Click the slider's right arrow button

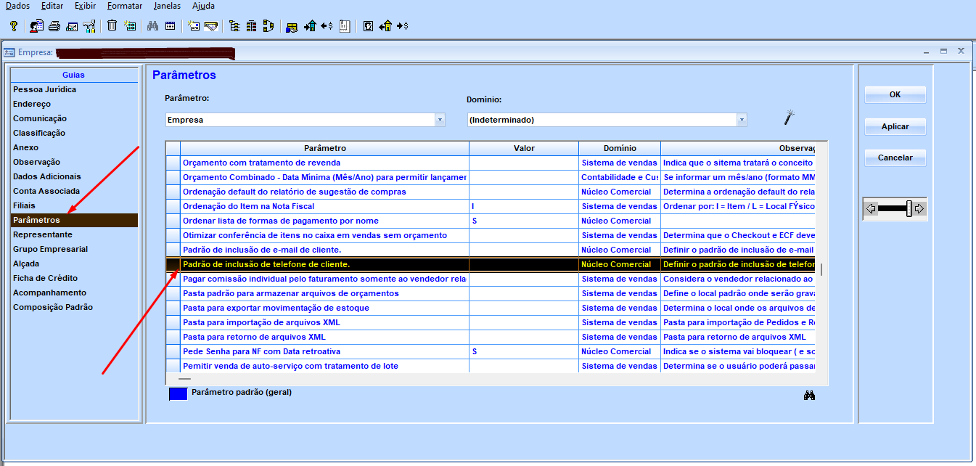tap(919, 209)
